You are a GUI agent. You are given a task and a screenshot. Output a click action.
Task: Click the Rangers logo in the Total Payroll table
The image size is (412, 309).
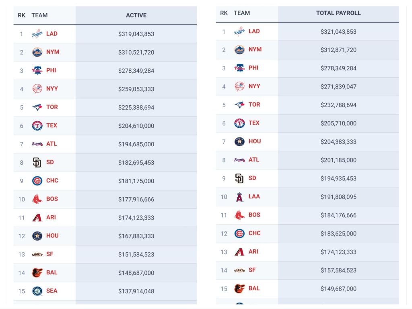[x=239, y=123]
